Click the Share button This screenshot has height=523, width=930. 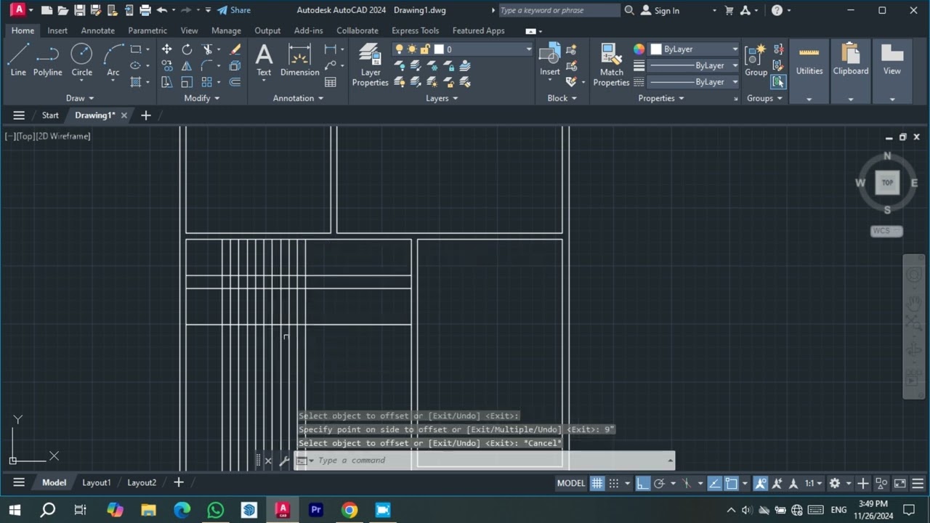234,10
